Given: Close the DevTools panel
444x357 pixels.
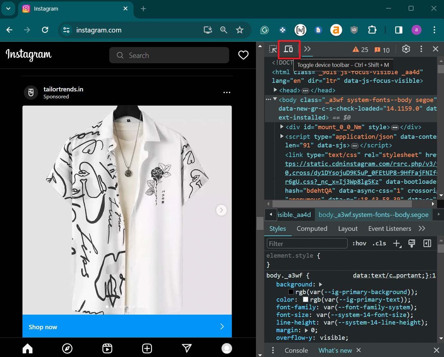Looking at the screenshot, I should 435,49.
